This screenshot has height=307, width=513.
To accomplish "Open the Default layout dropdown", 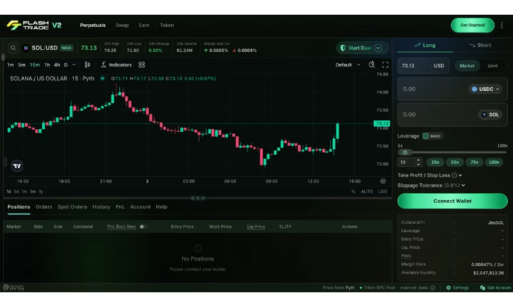I will (x=348, y=65).
